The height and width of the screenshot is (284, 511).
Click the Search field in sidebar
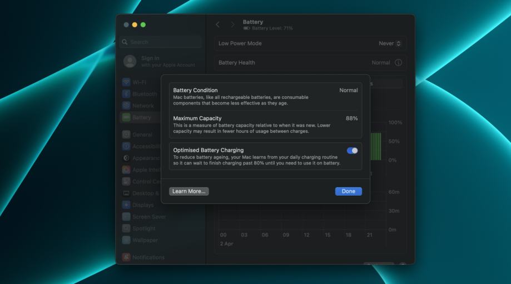tap(161, 42)
